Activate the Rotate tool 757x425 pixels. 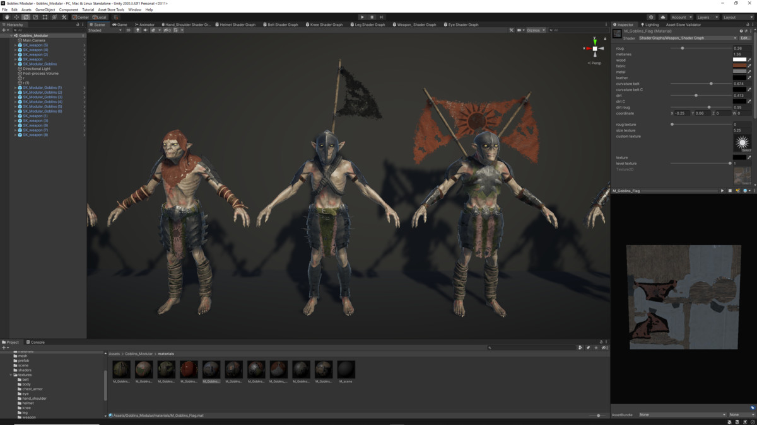(26, 17)
